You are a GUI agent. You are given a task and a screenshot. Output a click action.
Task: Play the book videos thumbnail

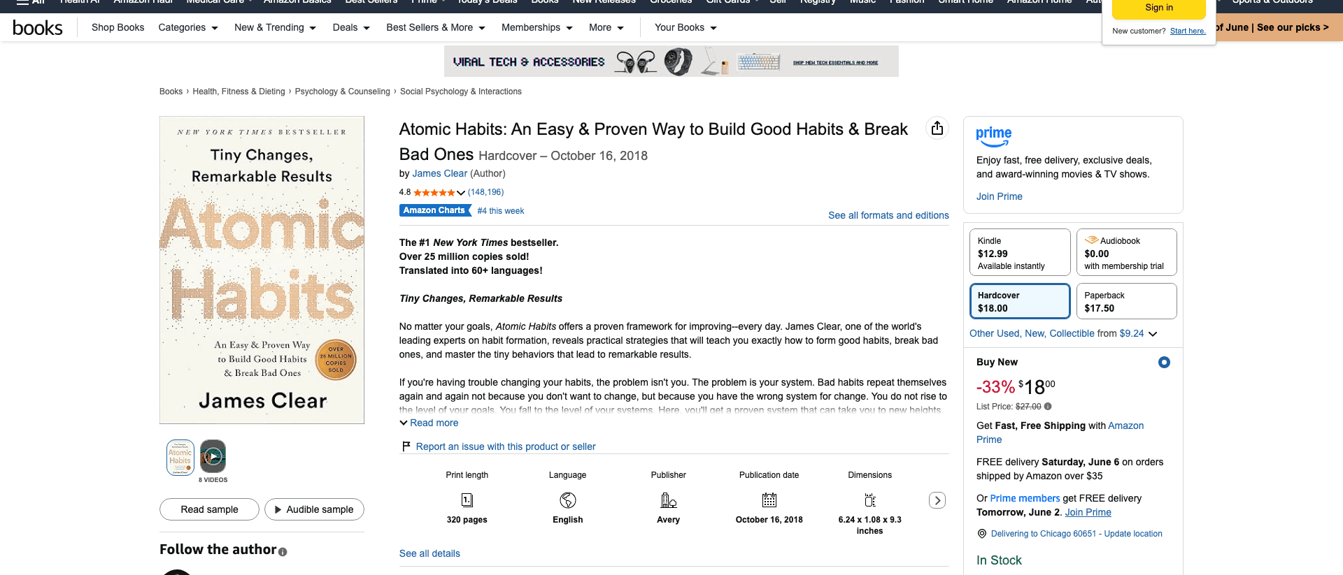click(x=213, y=457)
